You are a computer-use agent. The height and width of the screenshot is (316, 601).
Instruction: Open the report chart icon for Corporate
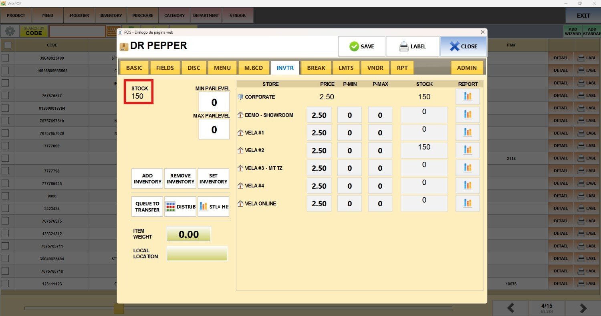[467, 97]
